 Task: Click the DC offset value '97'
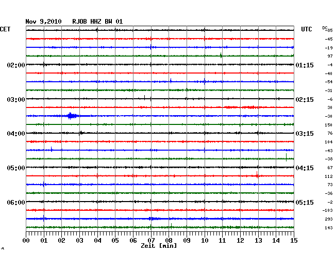click(330, 56)
